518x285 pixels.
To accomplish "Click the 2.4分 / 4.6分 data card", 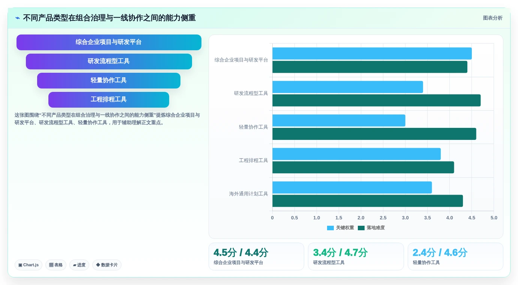I will click(455, 256).
